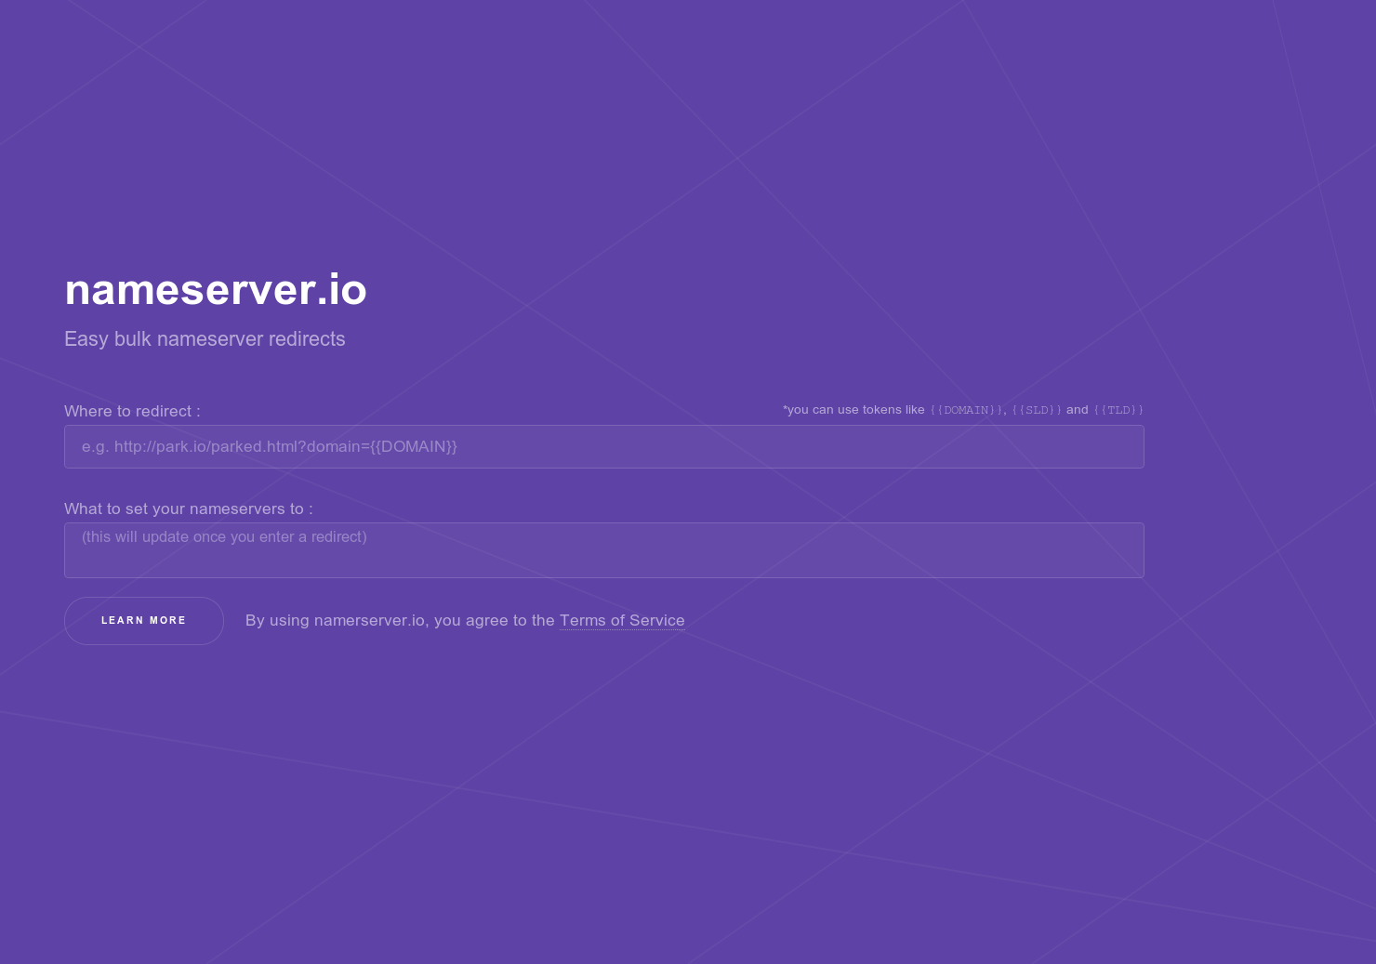The image size is (1376, 964).
Task: Click inside the 'Where to redirect' input field
Action: point(603,446)
